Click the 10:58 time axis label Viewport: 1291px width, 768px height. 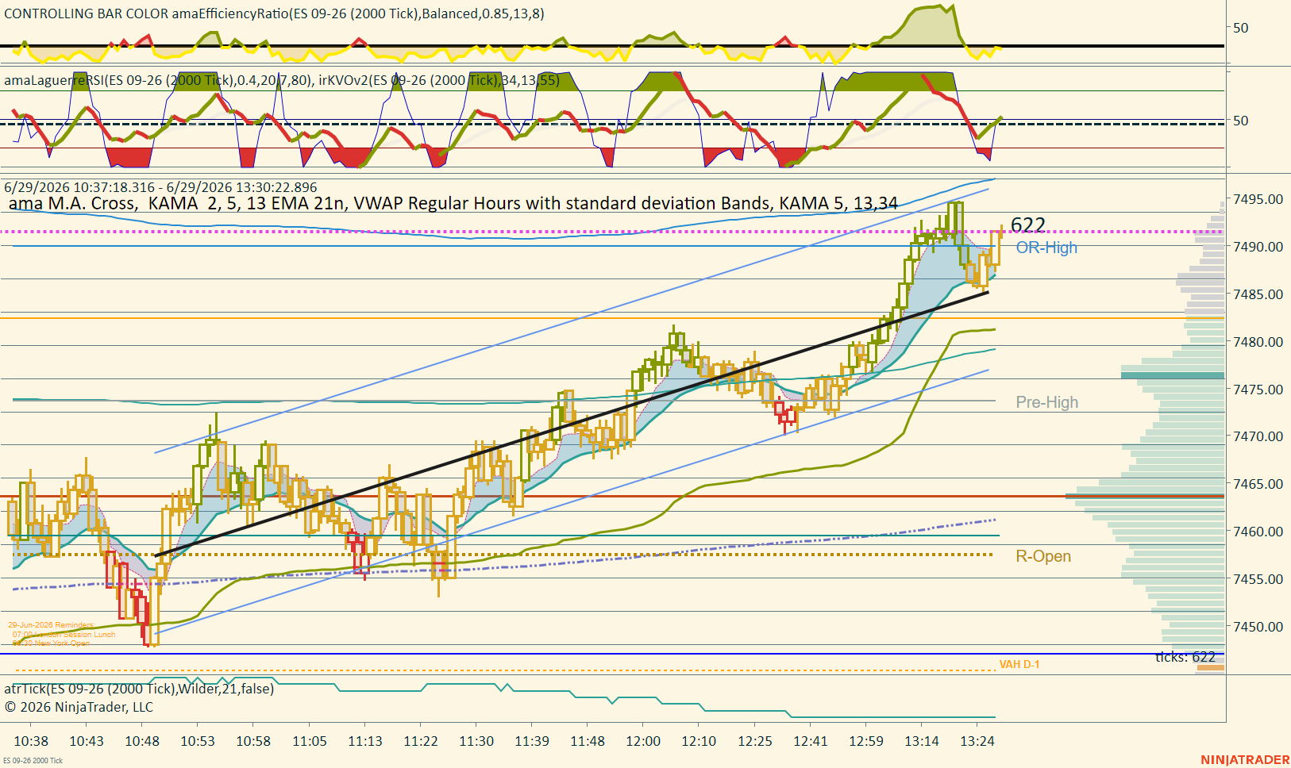(x=253, y=741)
